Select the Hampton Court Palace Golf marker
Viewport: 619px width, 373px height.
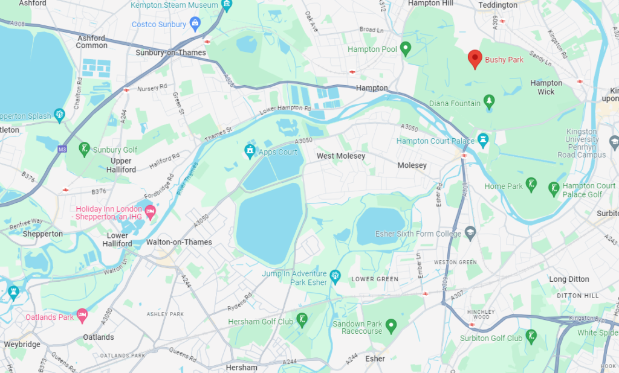(554, 189)
